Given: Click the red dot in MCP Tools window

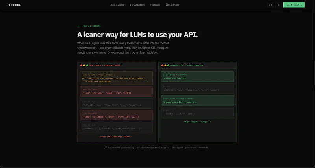Looking at the screenshot, I should [81, 65].
